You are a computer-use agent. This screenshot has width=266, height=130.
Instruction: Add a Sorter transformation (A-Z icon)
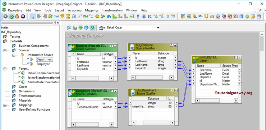point(138,17)
